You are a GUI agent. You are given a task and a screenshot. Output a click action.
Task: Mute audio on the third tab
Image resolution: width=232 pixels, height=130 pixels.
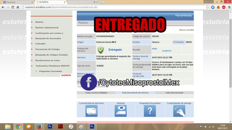[x=94, y=2]
